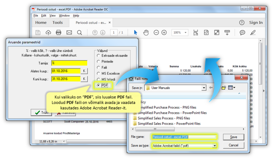This screenshot has height=159, width=273.
Task: Go back with Save dialog arrow icon
Action: [x=211, y=88]
